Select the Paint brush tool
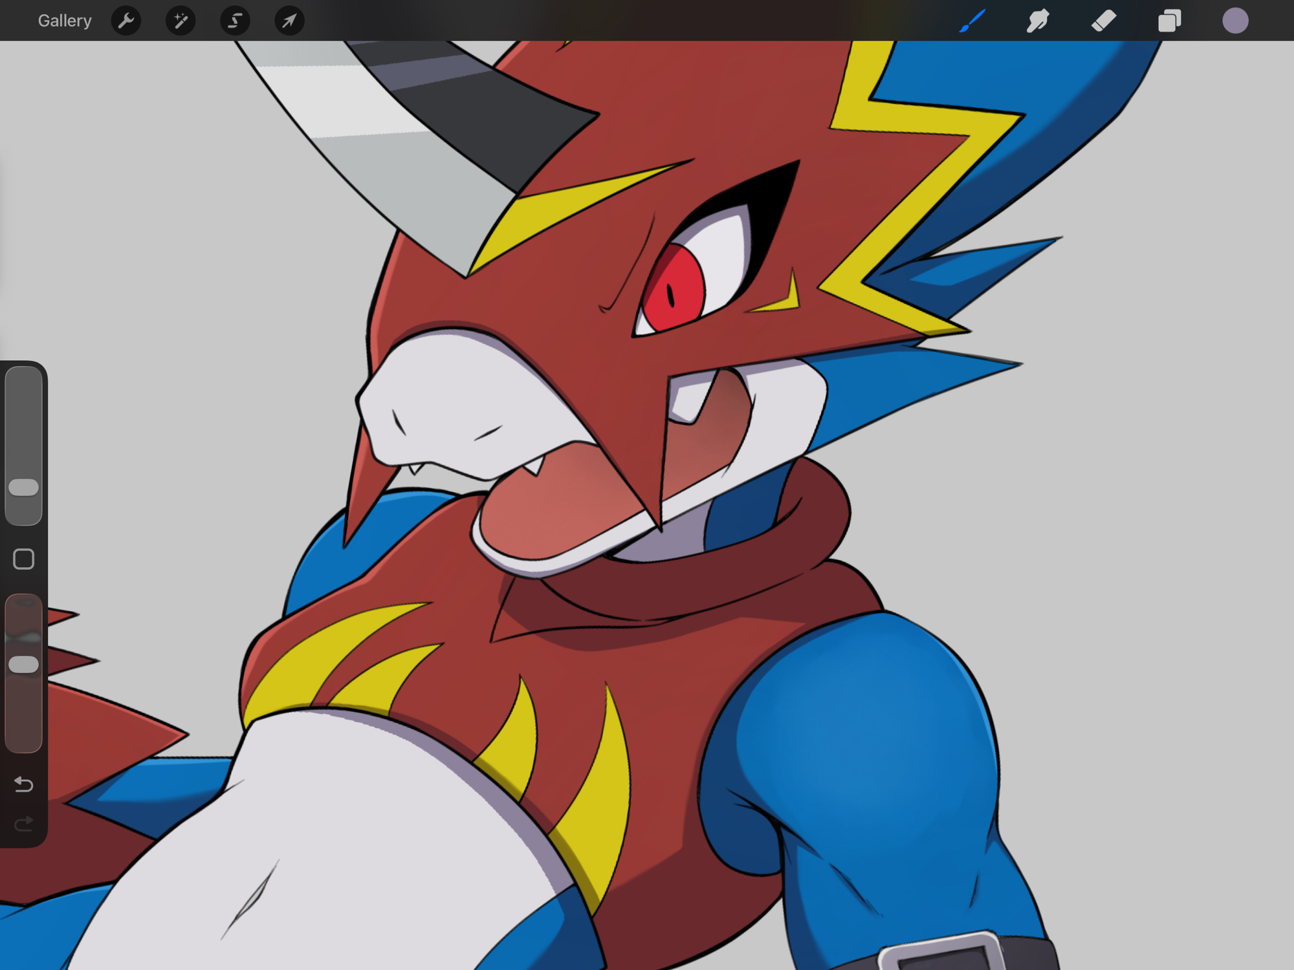Image resolution: width=1294 pixels, height=970 pixels. tap(972, 21)
